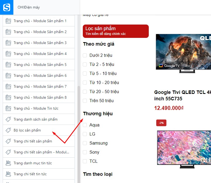This screenshot has height=183, width=211.
Task: Open Trang chủ - Module Sản phẩm 5
Action: (39, 65)
